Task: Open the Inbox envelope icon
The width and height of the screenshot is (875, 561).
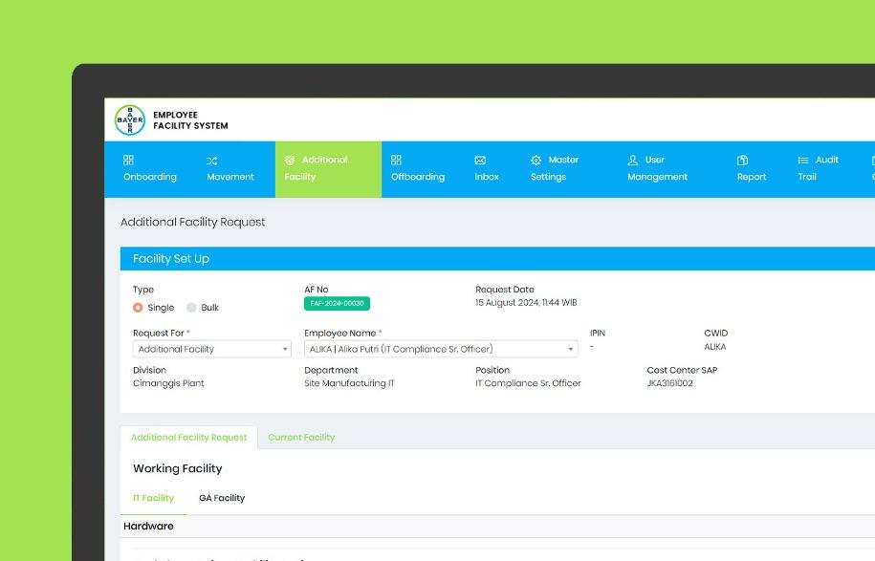Action: click(x=478, y=160)
